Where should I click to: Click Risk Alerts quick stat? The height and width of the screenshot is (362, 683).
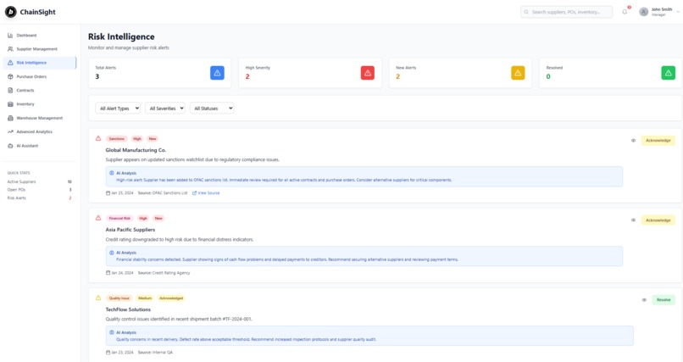click(x=39, y=198)
